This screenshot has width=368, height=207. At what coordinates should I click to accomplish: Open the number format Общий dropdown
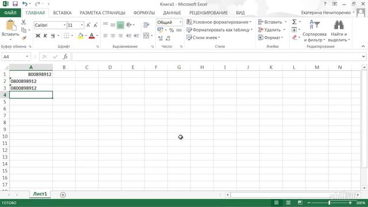180,22
